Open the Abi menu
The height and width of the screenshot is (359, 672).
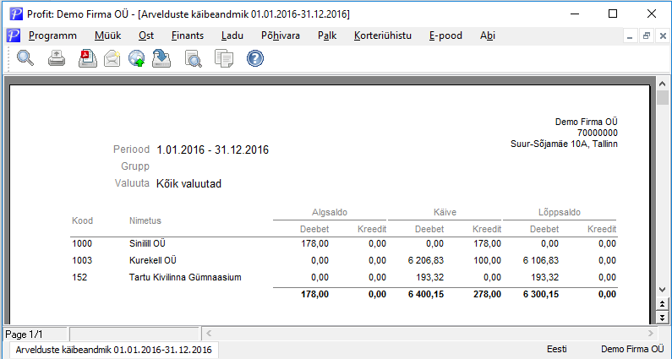click(x=488, y=35)
